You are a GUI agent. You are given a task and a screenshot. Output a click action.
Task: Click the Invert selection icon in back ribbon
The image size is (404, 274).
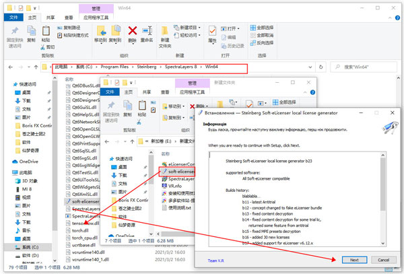tap(252, 42)
